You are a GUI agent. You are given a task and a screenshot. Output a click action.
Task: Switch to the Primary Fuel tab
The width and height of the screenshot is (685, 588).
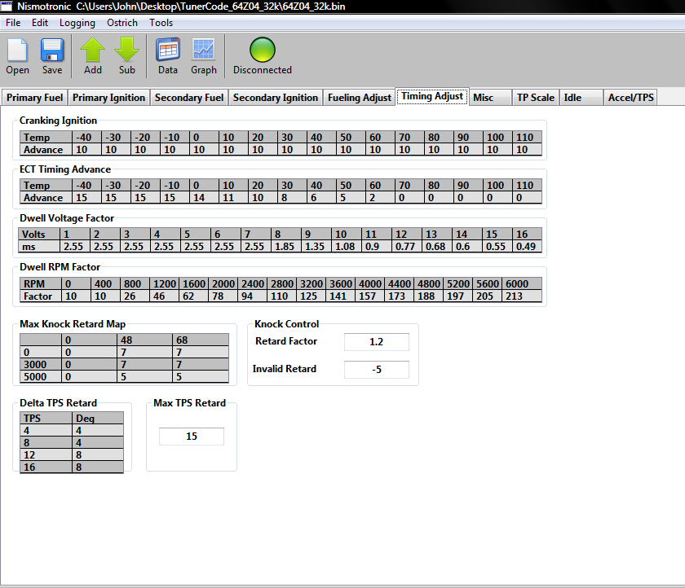click(34, 98)
